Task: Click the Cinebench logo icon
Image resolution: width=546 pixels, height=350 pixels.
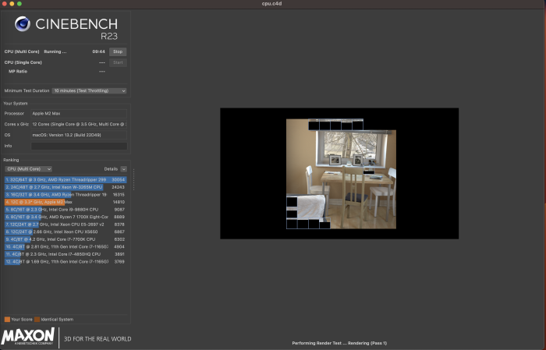Action: pos(23,24)
